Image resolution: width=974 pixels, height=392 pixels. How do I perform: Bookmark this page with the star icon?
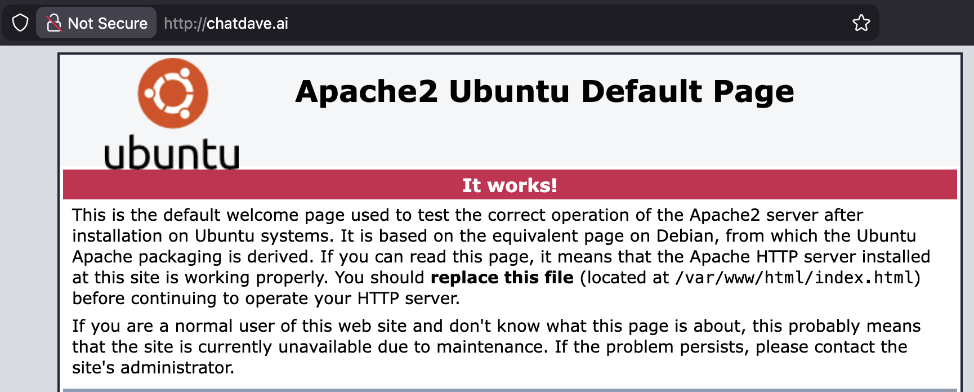pyautogui.click(x=861, y=23)
